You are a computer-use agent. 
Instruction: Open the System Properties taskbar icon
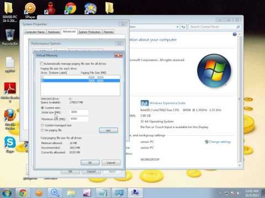(135, 193)
